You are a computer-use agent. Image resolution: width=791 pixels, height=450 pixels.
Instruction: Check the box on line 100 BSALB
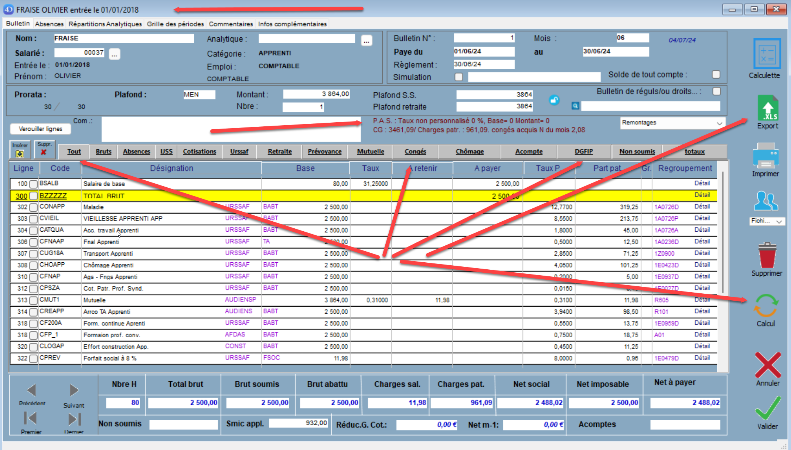point(33,184)
